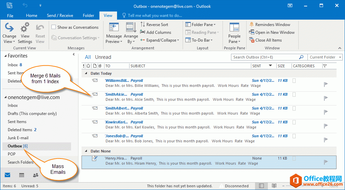Flag the Billie Williams payroll email
Viewport: 345px width, 190px height.
(326, 84)
